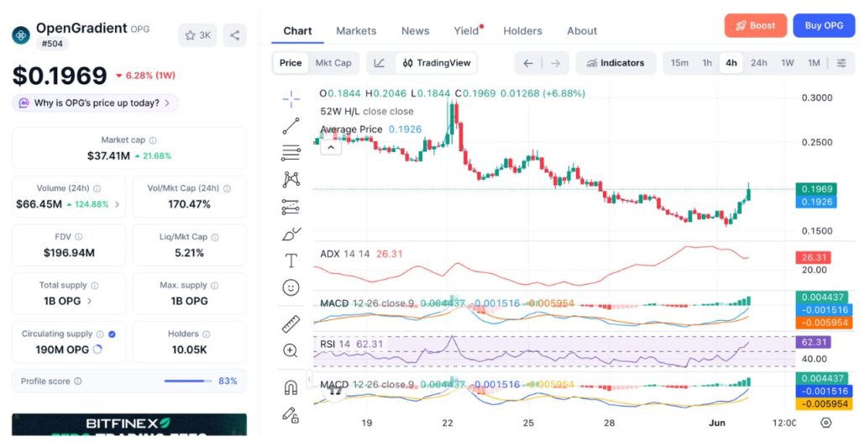Activate the zoom in magnifier tool
Image resolution: width=860 pixels, height=442 pixels.
290,350
